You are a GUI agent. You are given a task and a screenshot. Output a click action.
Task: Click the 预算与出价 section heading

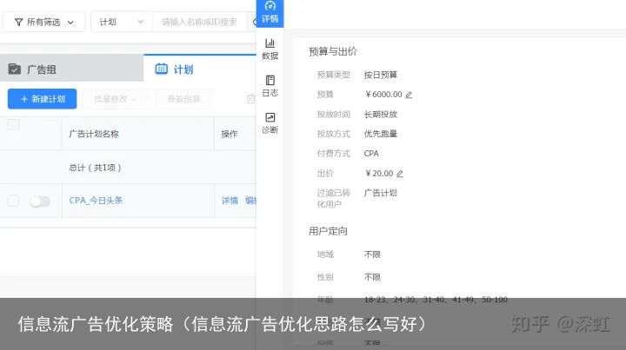[x=332, y=51]
